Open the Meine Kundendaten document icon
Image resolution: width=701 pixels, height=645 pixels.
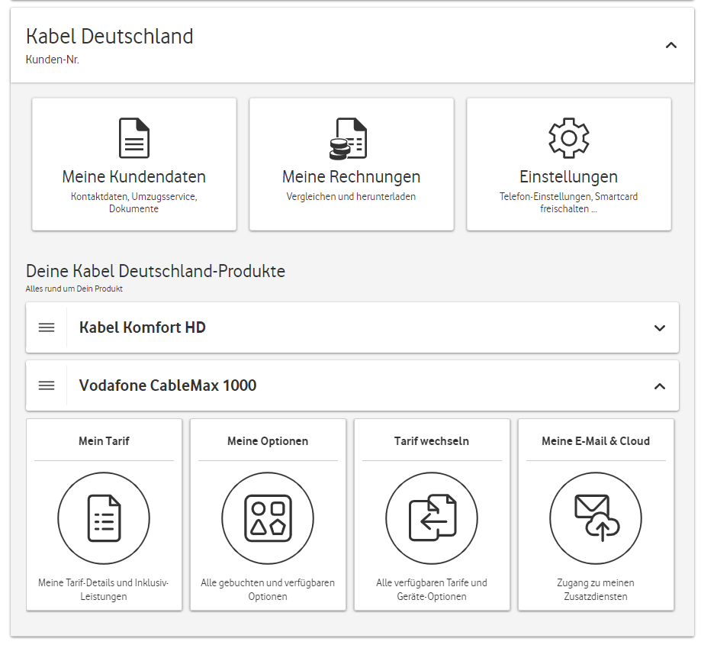coord(134,137)
